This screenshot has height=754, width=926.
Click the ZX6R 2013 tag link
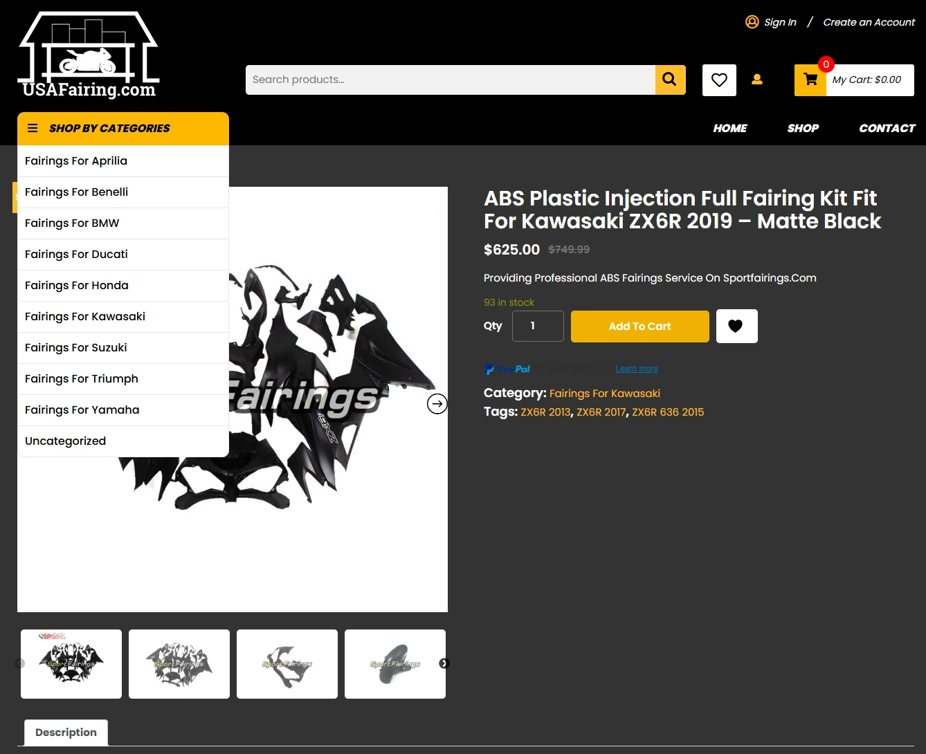coord(546,412)
